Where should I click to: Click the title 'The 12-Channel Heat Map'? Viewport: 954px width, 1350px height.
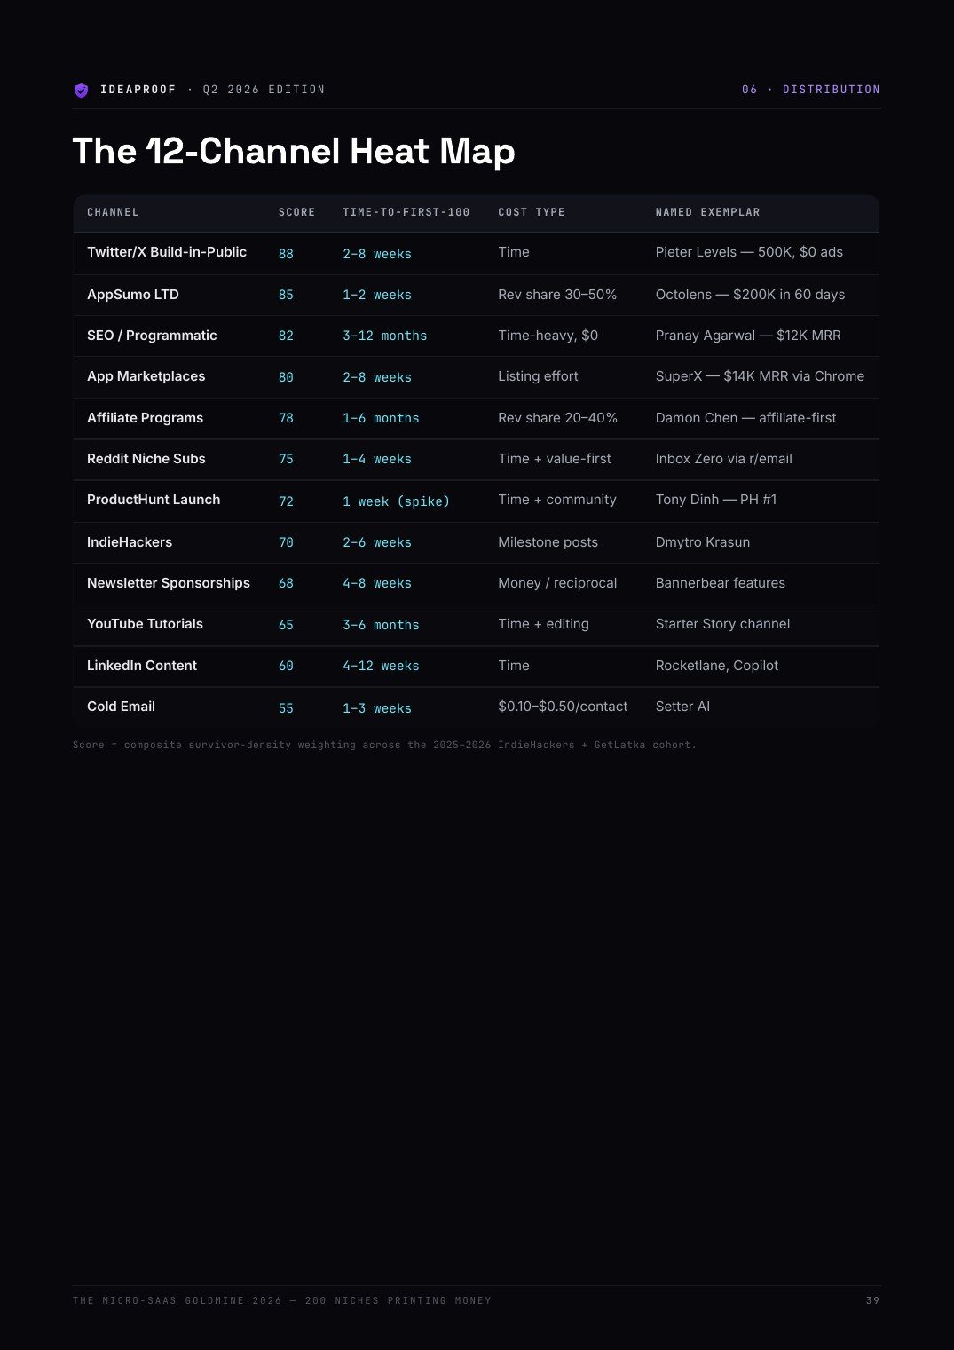click(x=294, y=151)
